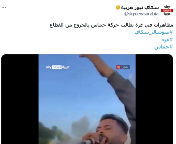Open the سكاي نيوز عربية account name
The height and width of the screenshot is (144, 176).
[x=140, y=7]
